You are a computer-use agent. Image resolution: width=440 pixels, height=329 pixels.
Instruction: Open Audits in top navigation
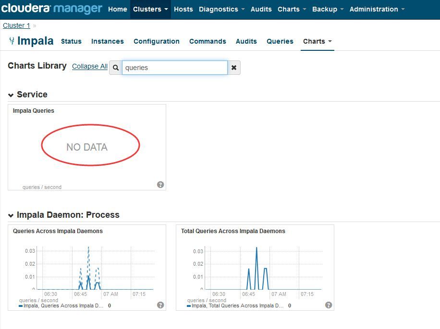click(261, 9)
